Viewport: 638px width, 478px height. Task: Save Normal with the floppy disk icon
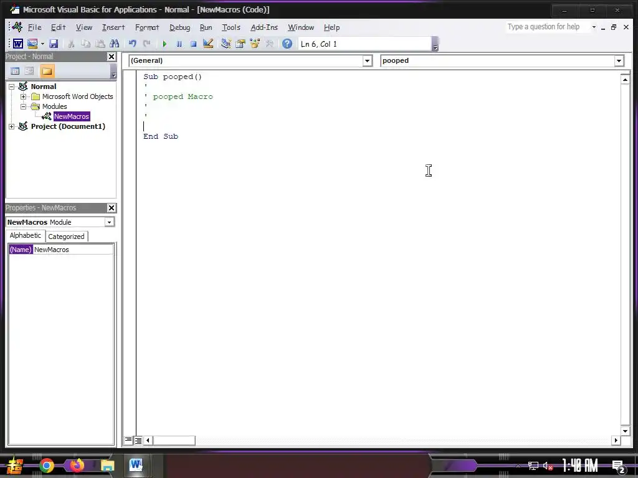pyautogui.click(x=54, y=44)
